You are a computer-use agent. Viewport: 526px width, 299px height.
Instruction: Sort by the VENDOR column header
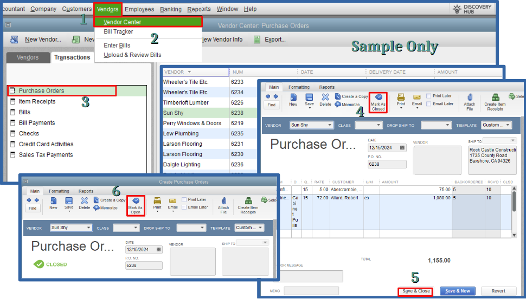tap(196, 72)
